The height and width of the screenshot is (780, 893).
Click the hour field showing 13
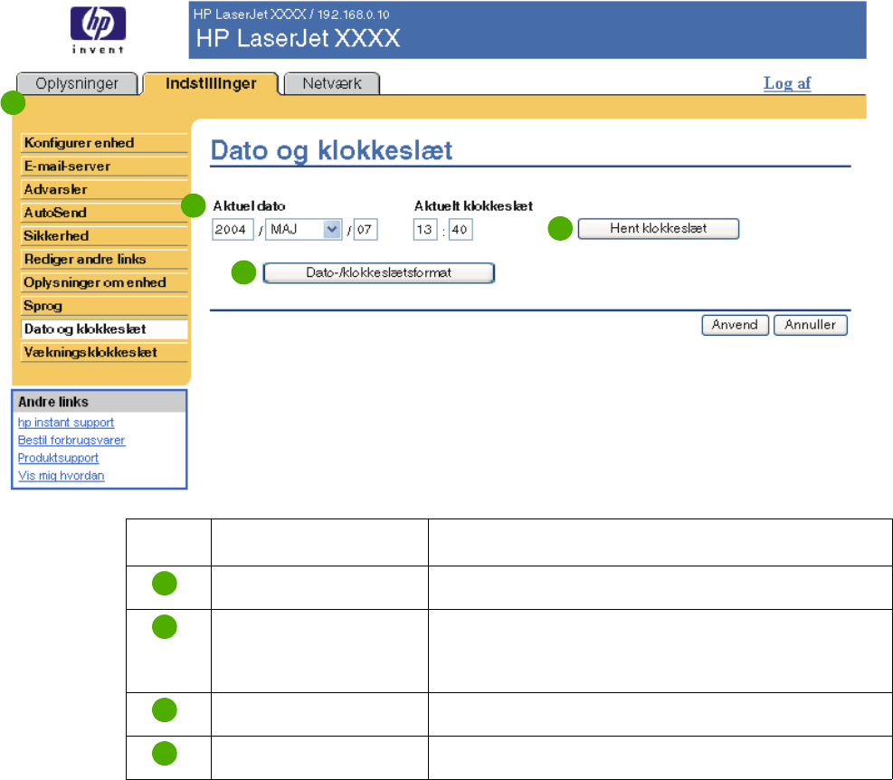tap(425, 230)
